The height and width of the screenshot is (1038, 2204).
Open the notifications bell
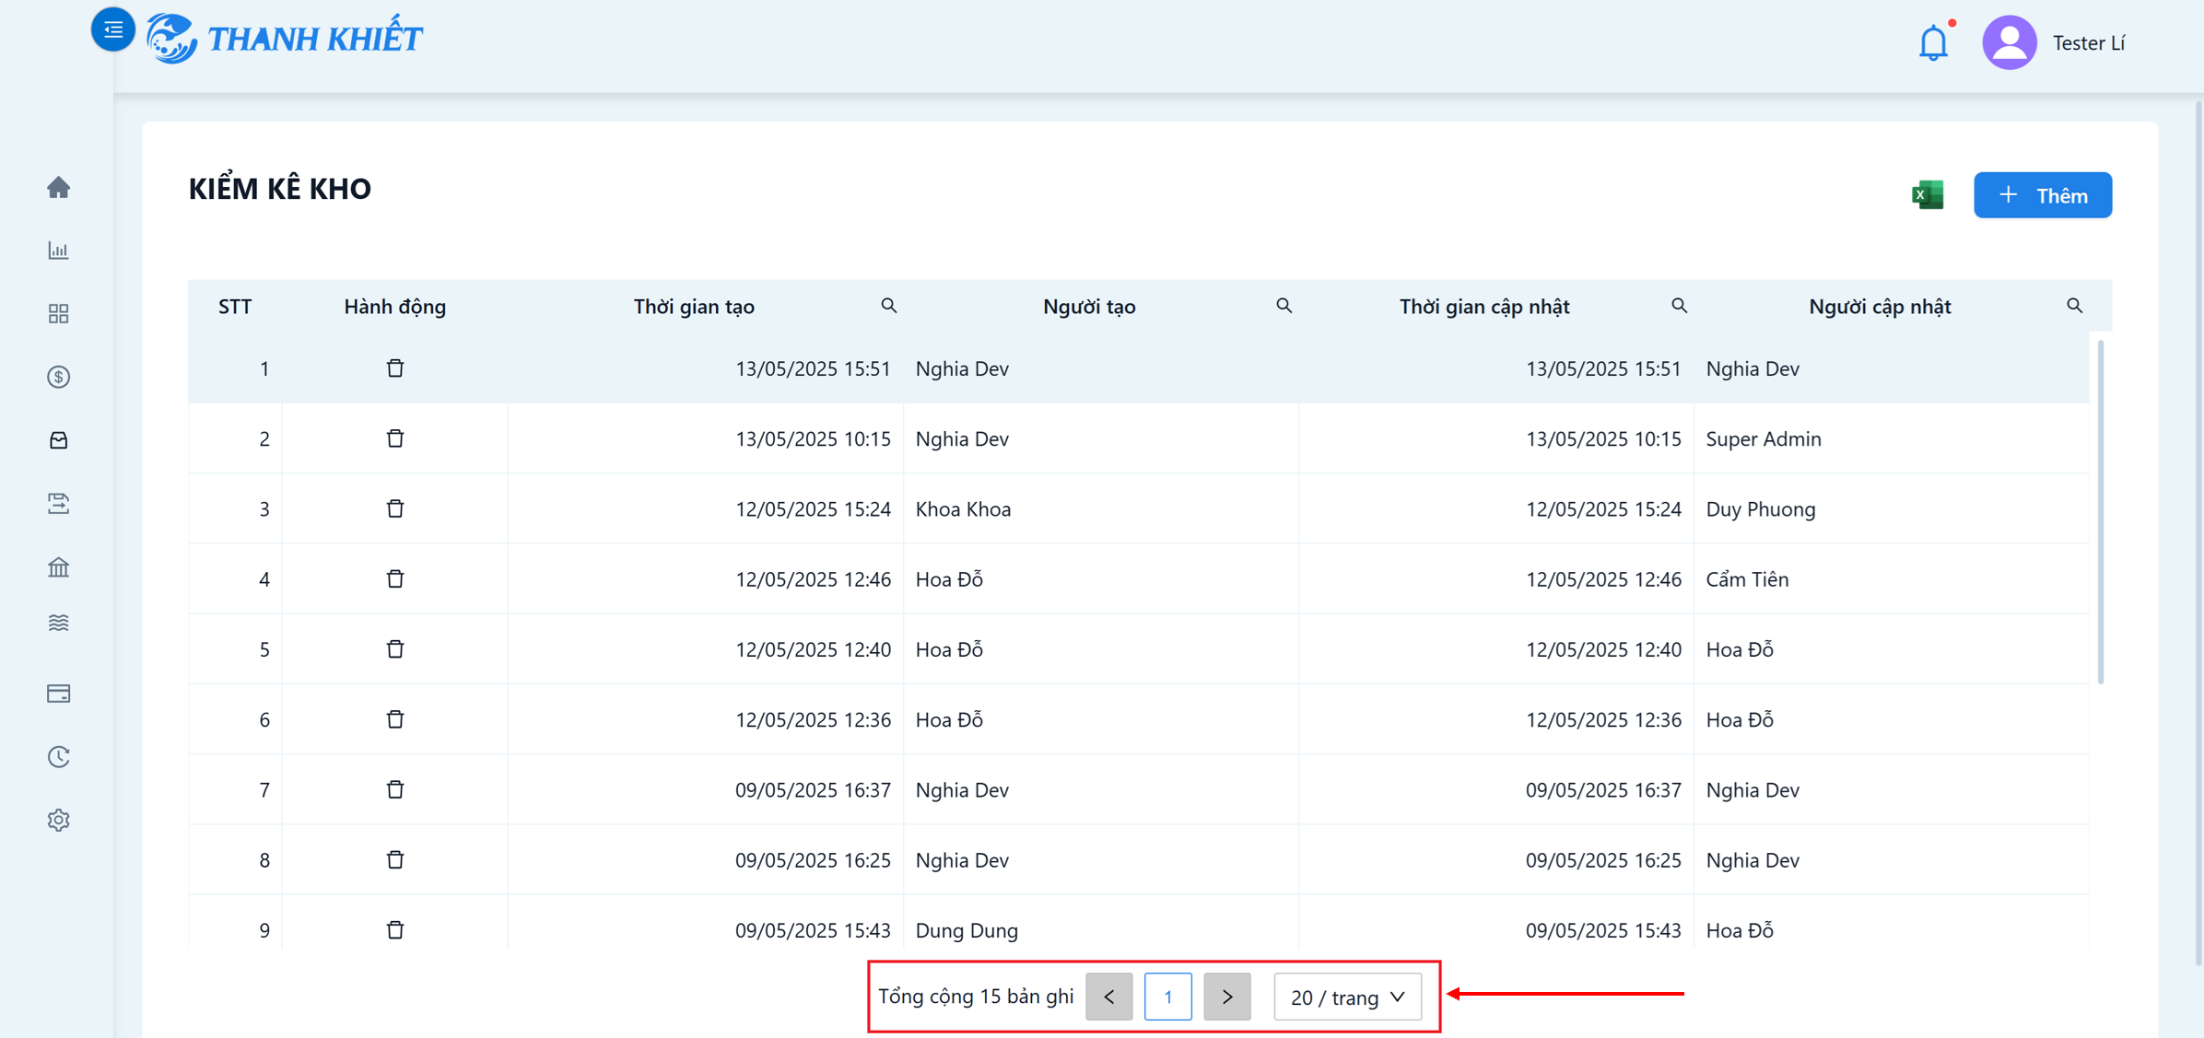pos(1933,43)
